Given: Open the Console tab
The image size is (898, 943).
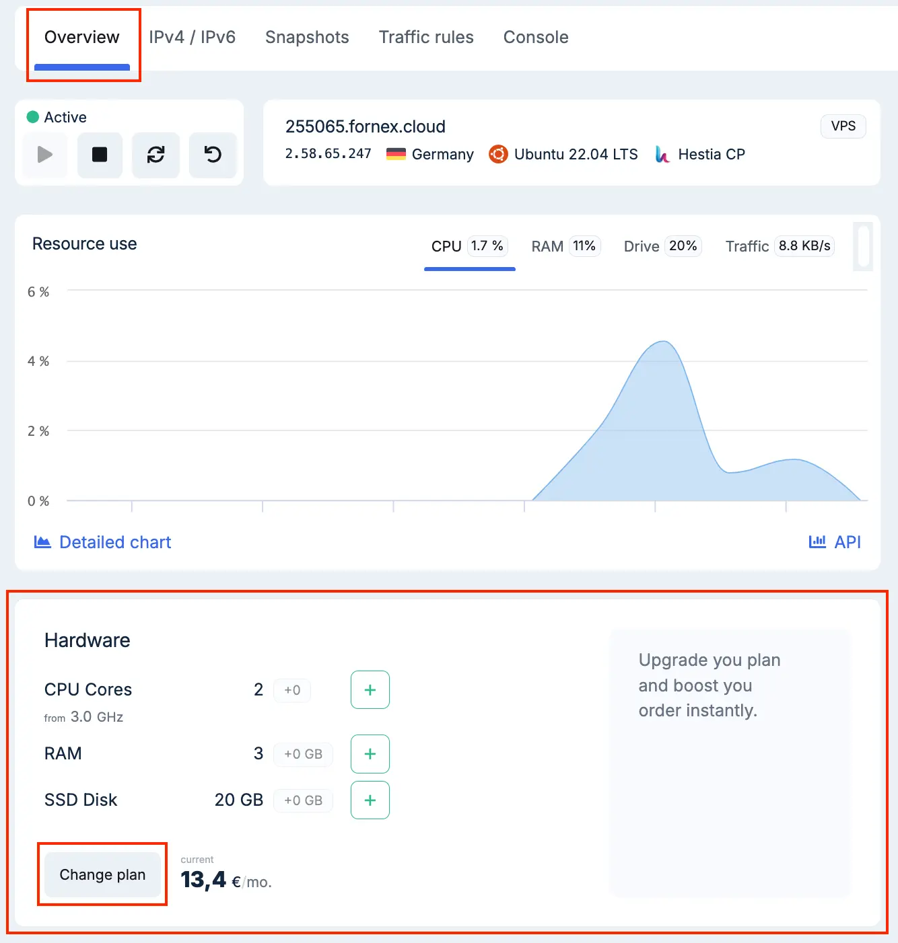Looking at the screenshot, I should 536,37.
